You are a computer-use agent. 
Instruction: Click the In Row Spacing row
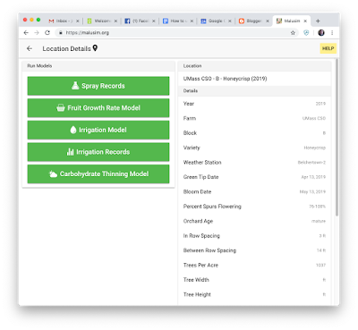(254, 236)
